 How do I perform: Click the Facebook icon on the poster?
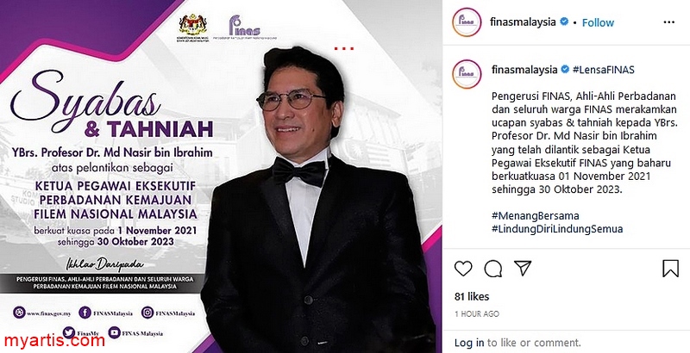click(x=85, y=313)
